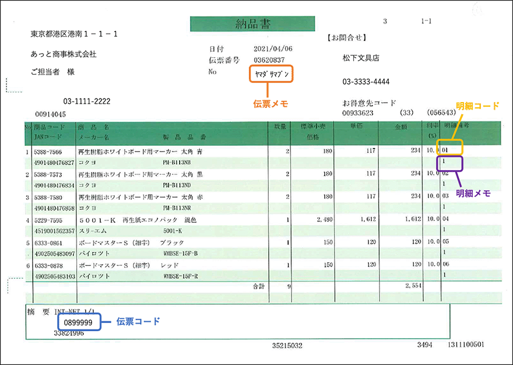Select the 標準小売 column header
Viewport: 513px width, 365px height.
pyautogui.click(x=312, y=127)
